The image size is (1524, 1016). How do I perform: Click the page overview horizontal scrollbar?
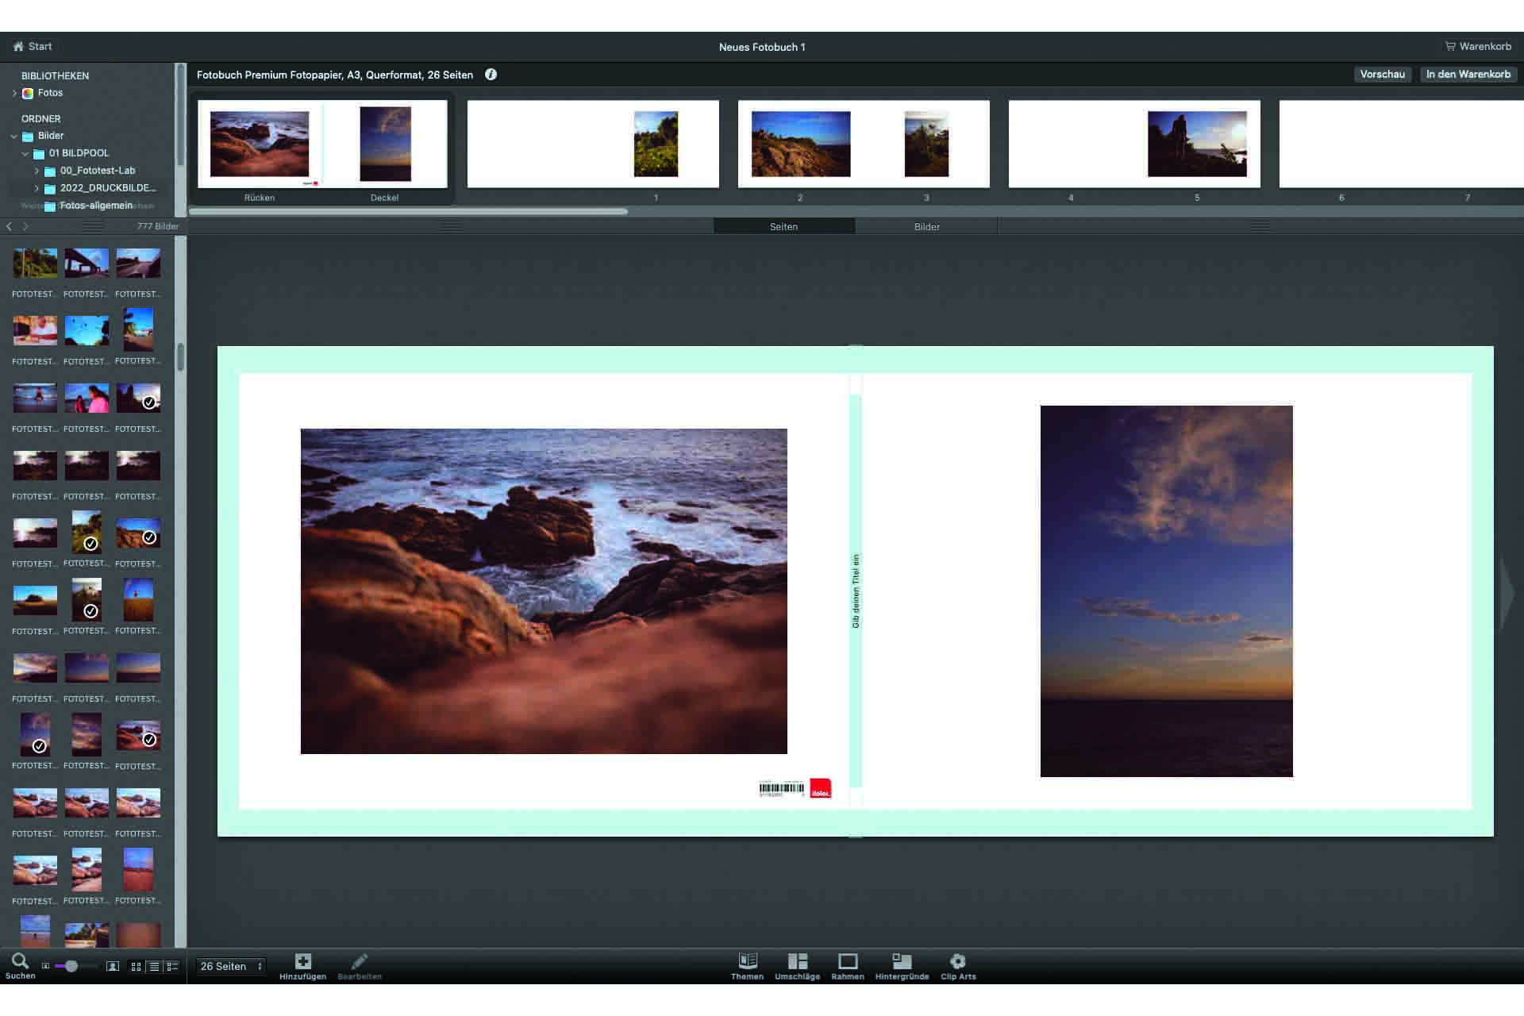pyautogui.click(x=408, y=211)
